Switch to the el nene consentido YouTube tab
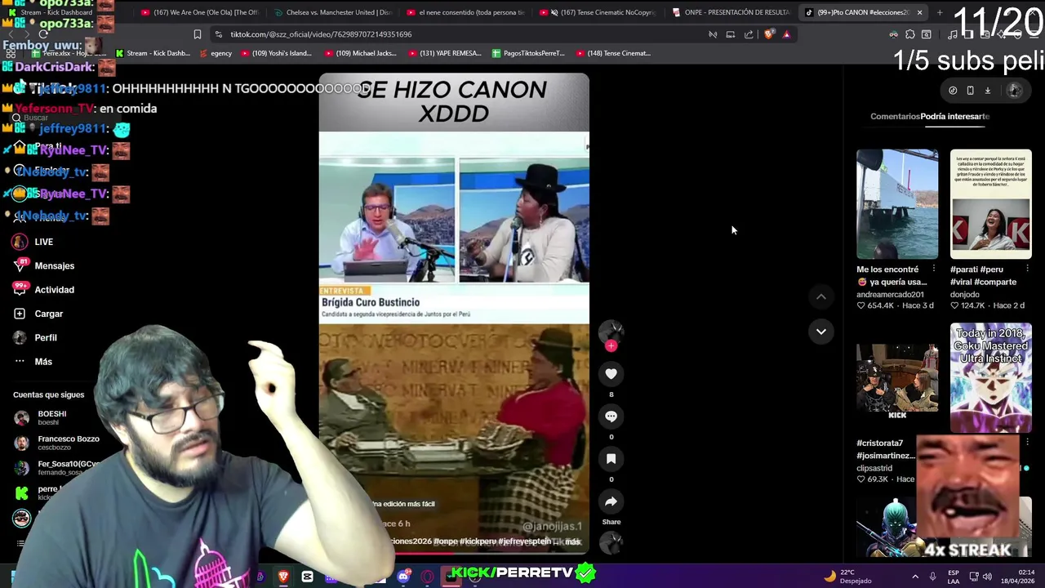The image size is (1045, 588). (466, 12)
